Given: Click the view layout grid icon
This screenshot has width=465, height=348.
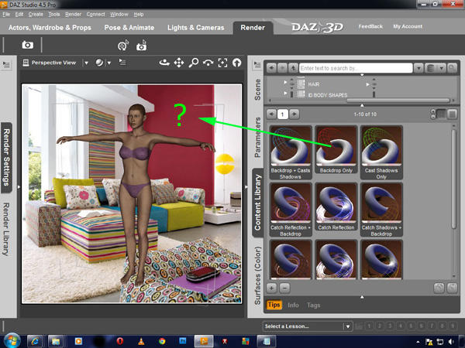Looking at the screenshot, I should [x=26, y=63].
